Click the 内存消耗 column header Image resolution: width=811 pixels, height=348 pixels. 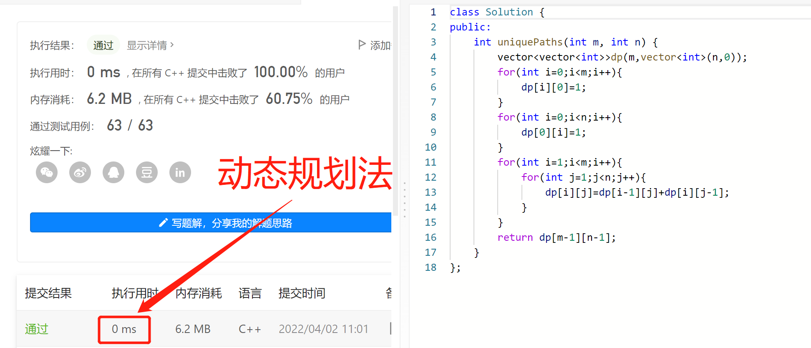[199, 293]
